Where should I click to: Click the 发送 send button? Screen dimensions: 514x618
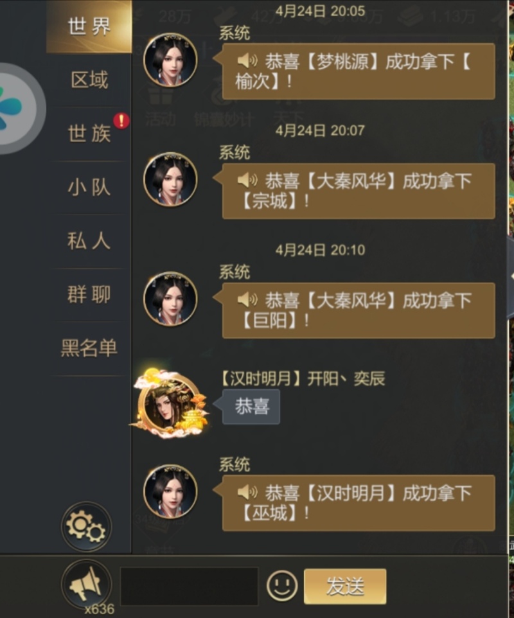pos(345,586)
